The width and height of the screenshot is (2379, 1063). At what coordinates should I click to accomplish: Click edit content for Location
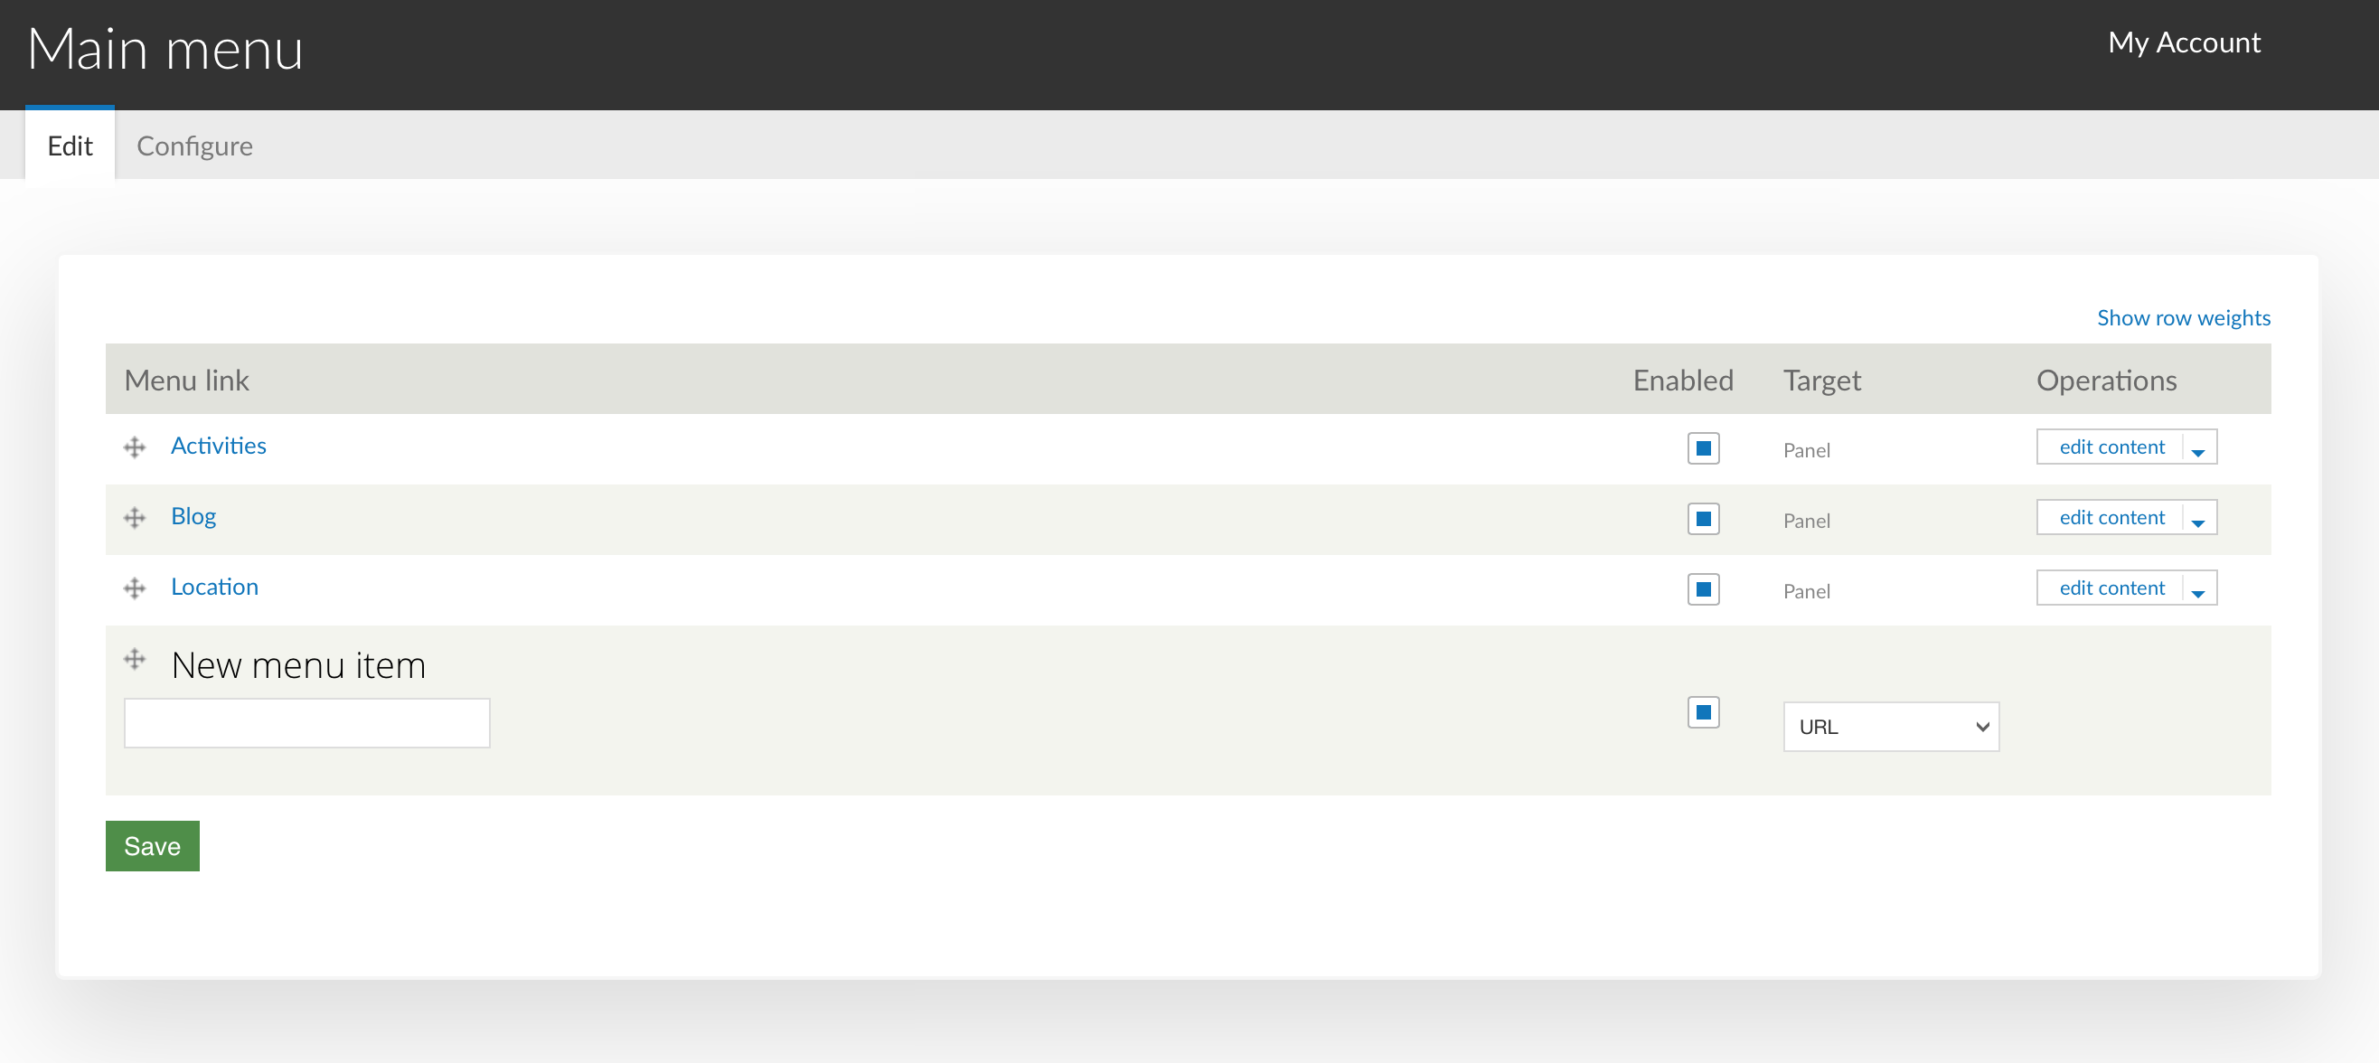coord(2111,588)
